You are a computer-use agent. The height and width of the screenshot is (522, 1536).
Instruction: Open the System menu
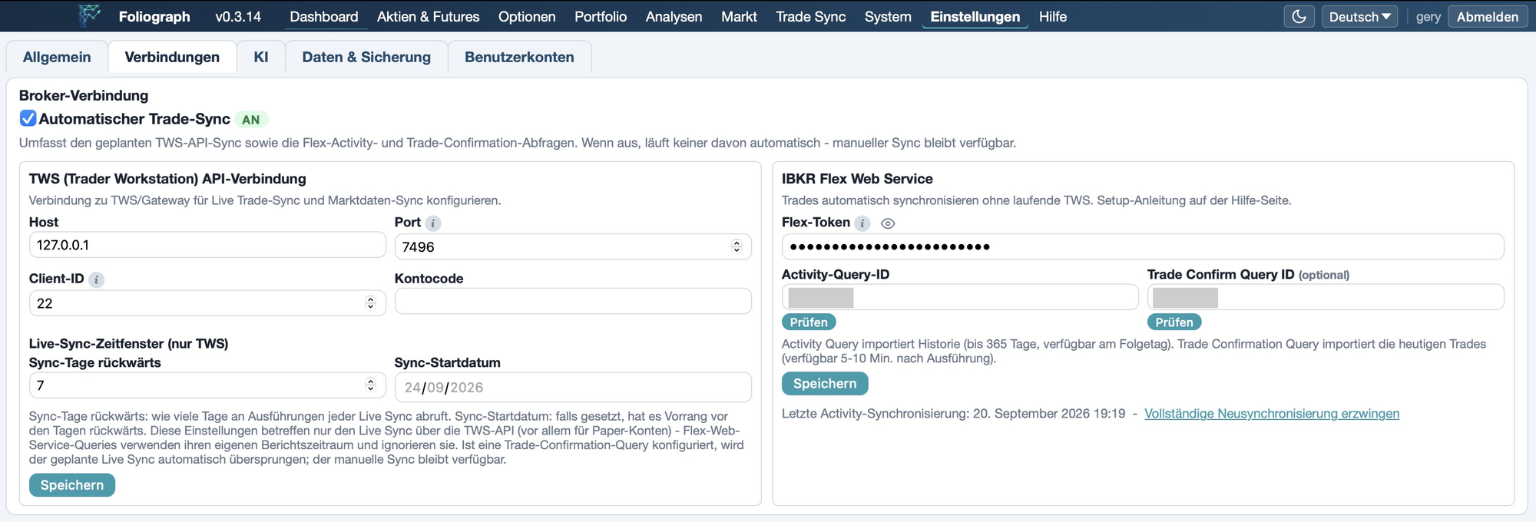(888, 16)
